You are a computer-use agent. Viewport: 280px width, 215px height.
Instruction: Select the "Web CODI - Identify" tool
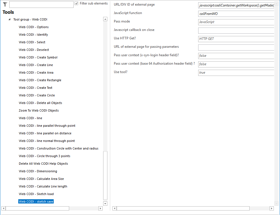[x=33, y=35]
